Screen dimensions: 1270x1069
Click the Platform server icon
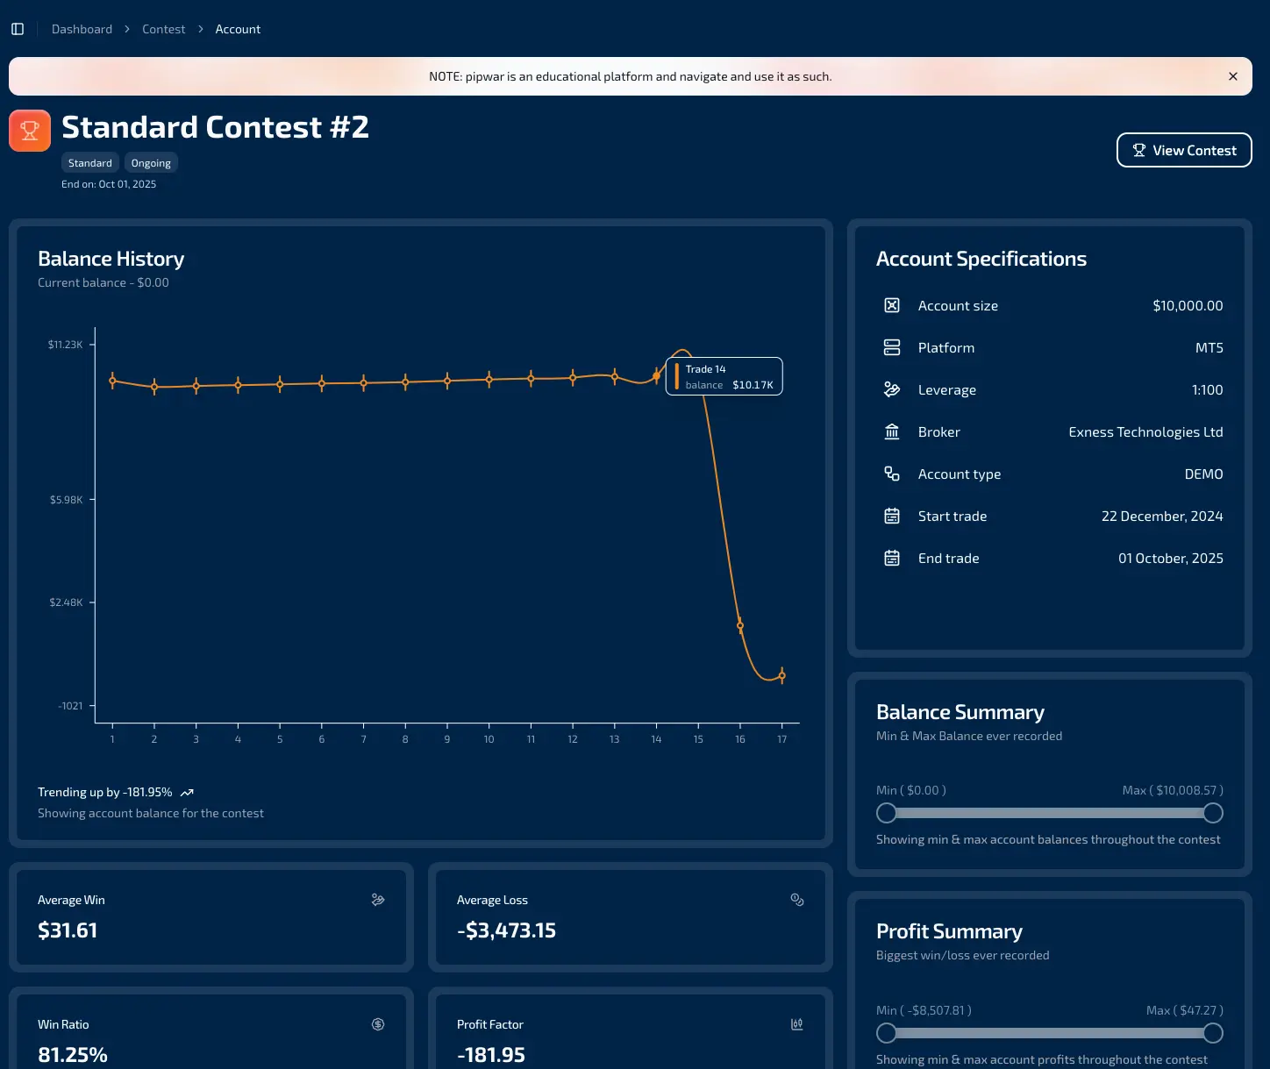(x=892, y=347)
